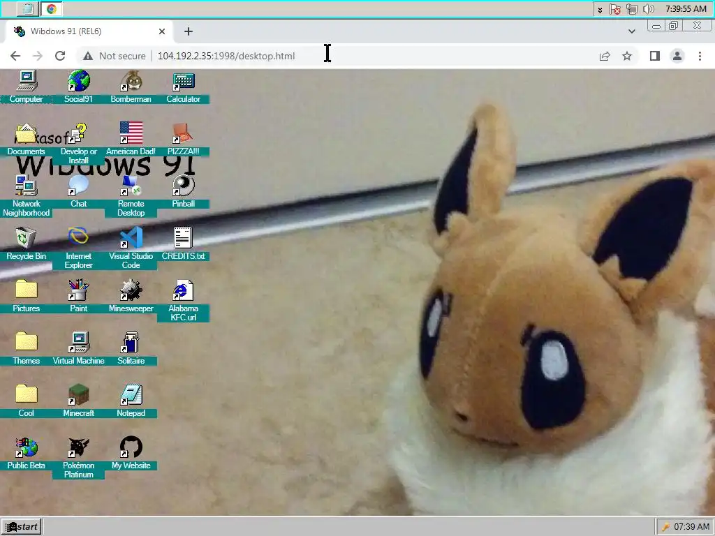715x536 pixels.
Task: Click the 7:39:55 AM system clock
Action: [686, 9]
